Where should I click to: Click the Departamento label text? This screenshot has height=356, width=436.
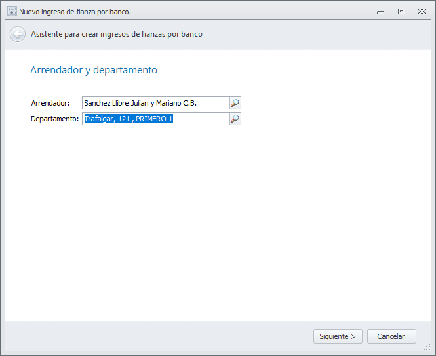pos(55,119)
